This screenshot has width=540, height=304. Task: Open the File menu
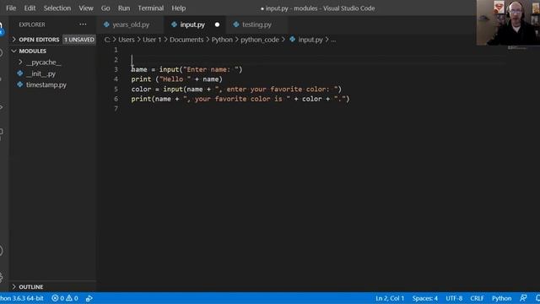click(x=11, y=8)
